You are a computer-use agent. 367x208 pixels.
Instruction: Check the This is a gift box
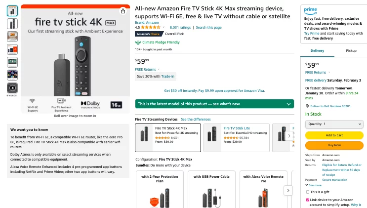click(308, 192)
